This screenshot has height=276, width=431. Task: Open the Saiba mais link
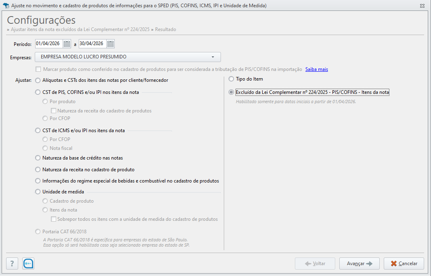tap(317, 69)
